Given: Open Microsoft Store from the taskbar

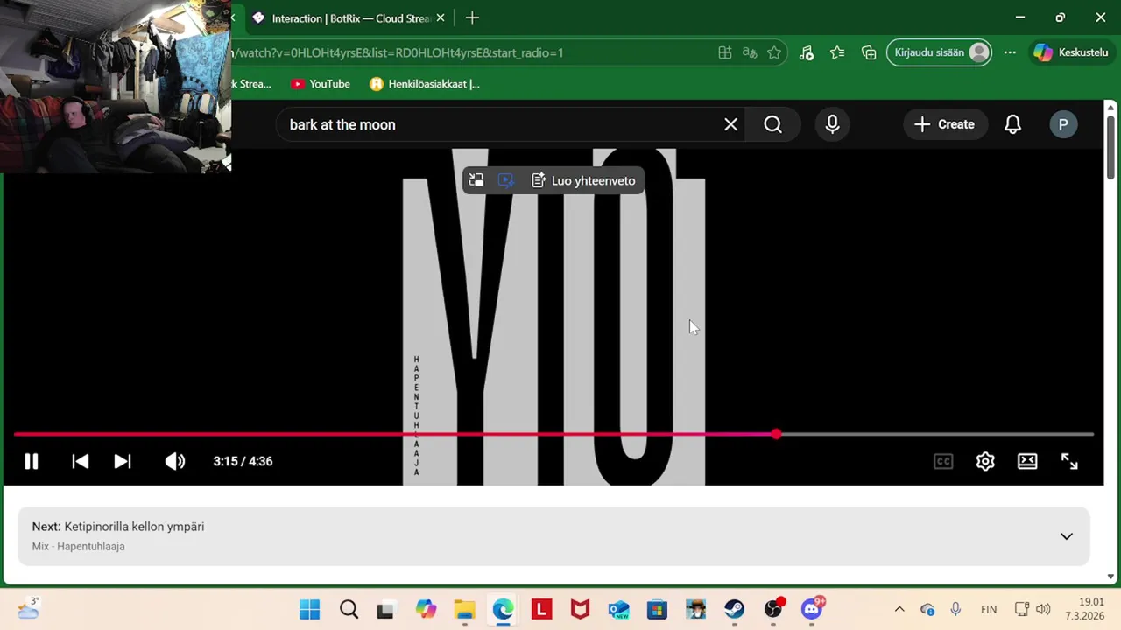Looking at the screenshot, I should pyautogui.click(x=657, y=609).
